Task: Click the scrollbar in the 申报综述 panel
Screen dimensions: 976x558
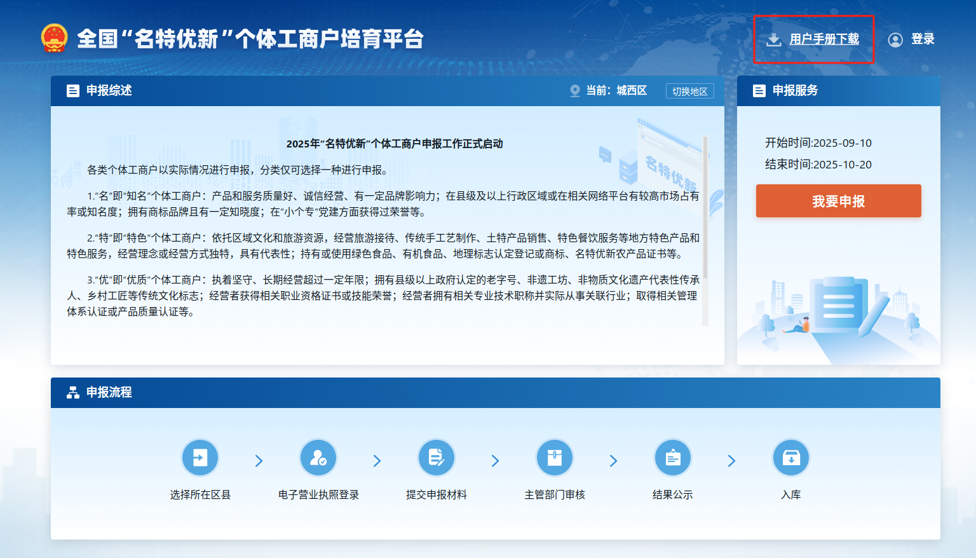Action: [x=705, y=229]
